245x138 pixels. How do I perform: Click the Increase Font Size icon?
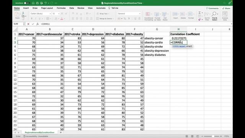point(62,14)
